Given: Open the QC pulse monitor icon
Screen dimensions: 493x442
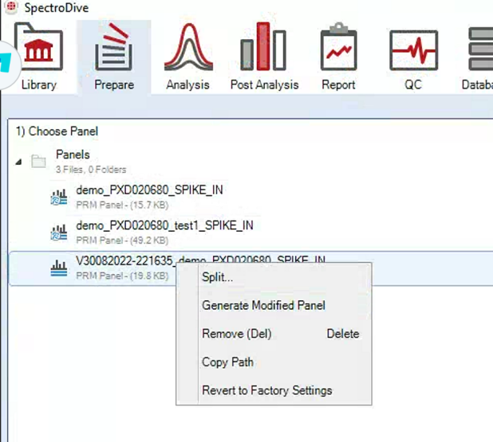Looking at the screenshot, I should [413, 50].
